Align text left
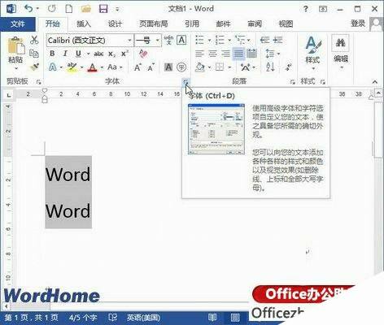The height and width of the screenshot is (325, 384). click(199, 54)
